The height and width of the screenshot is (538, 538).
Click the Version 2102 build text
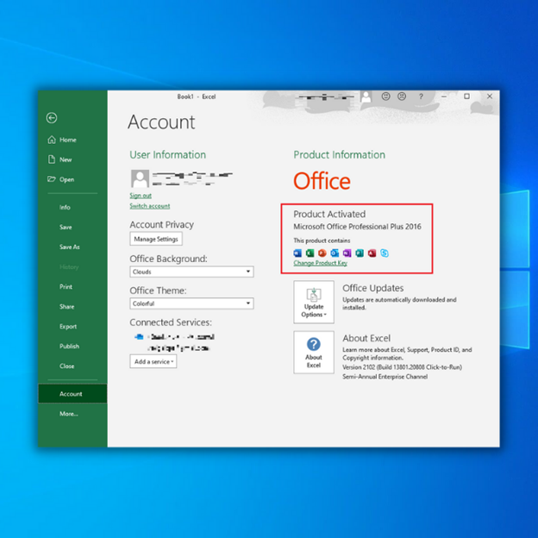click(x=402, y=367)
